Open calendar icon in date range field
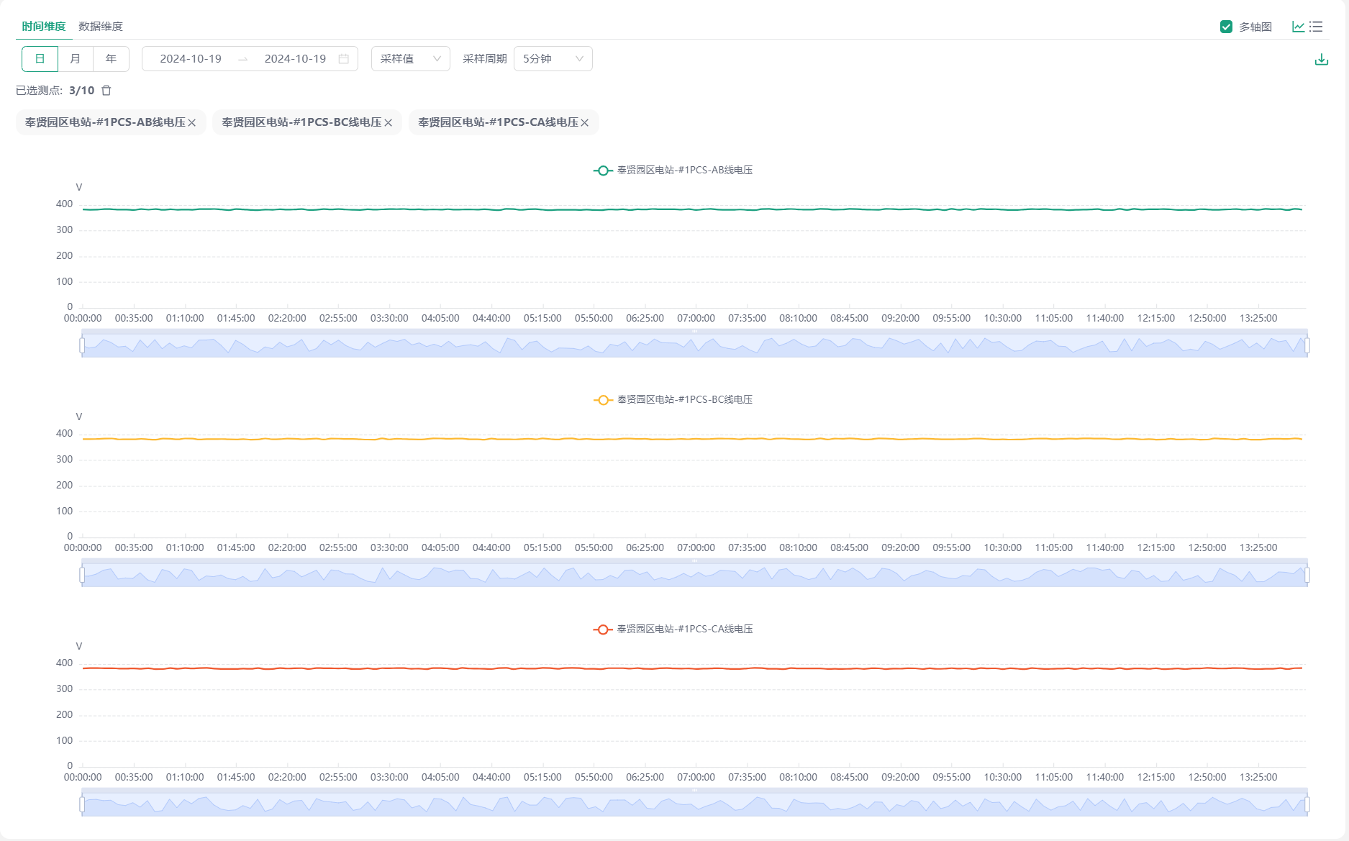1349x841 pixels. [x=344, y=59]
